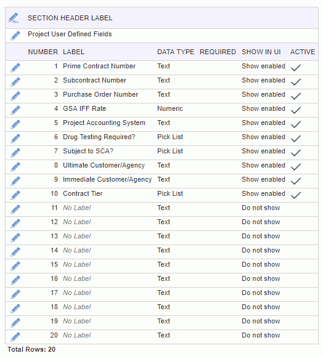Click the LABEL column header
The height and width of the screenshot is (356, 323).
tap(73, 52)
